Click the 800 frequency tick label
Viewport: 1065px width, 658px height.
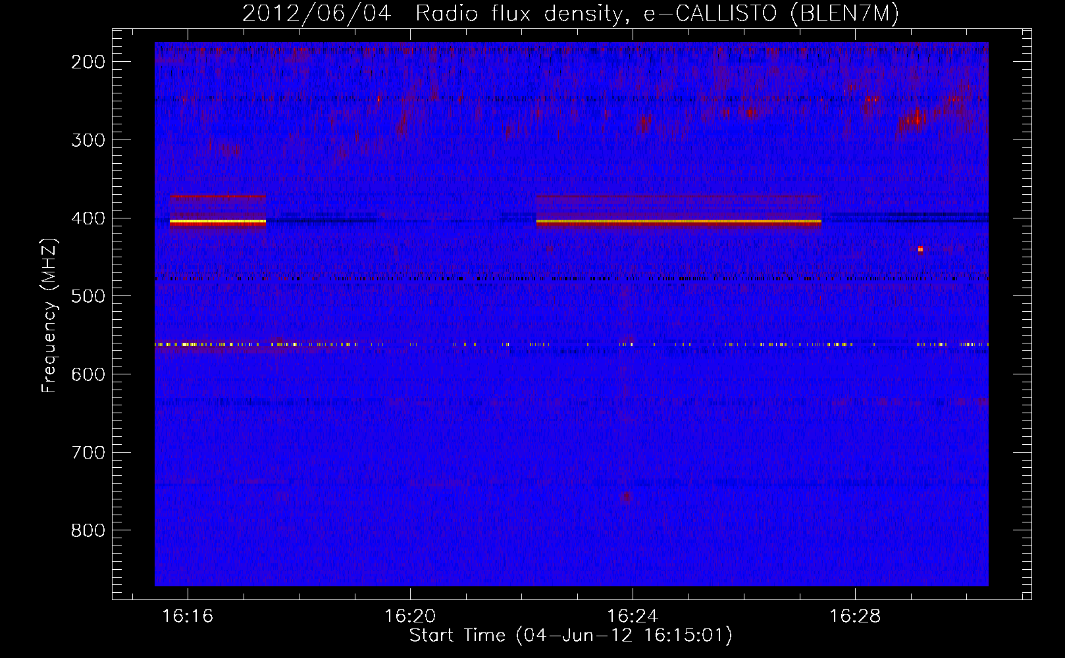88,530
